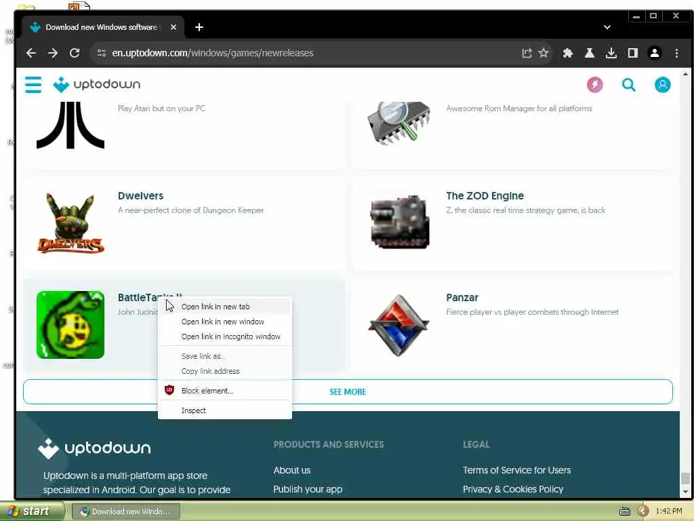Choose Open link in new tab

tap(225, 307)
